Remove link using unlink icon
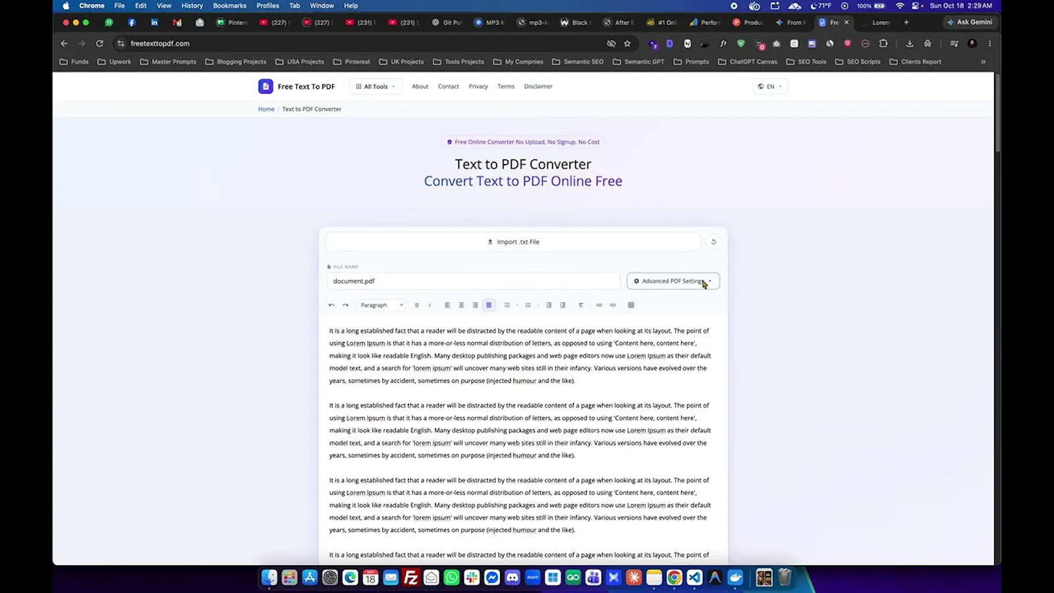Image resolution: width=1054 pixels, height=593 pixels. 613,305
